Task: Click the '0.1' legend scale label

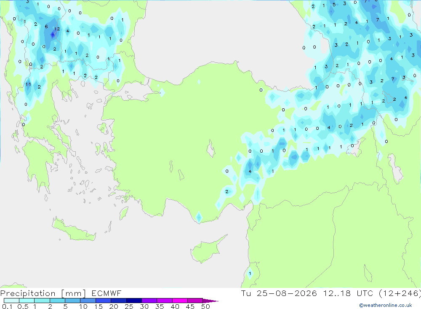Action: click(7, 306)
